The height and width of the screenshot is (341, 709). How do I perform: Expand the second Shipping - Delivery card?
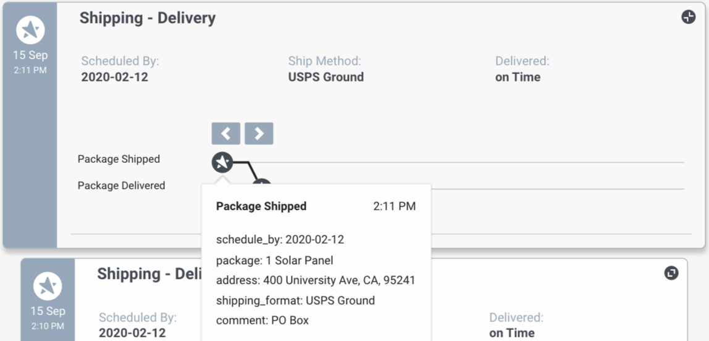click(x=671, y=273)
